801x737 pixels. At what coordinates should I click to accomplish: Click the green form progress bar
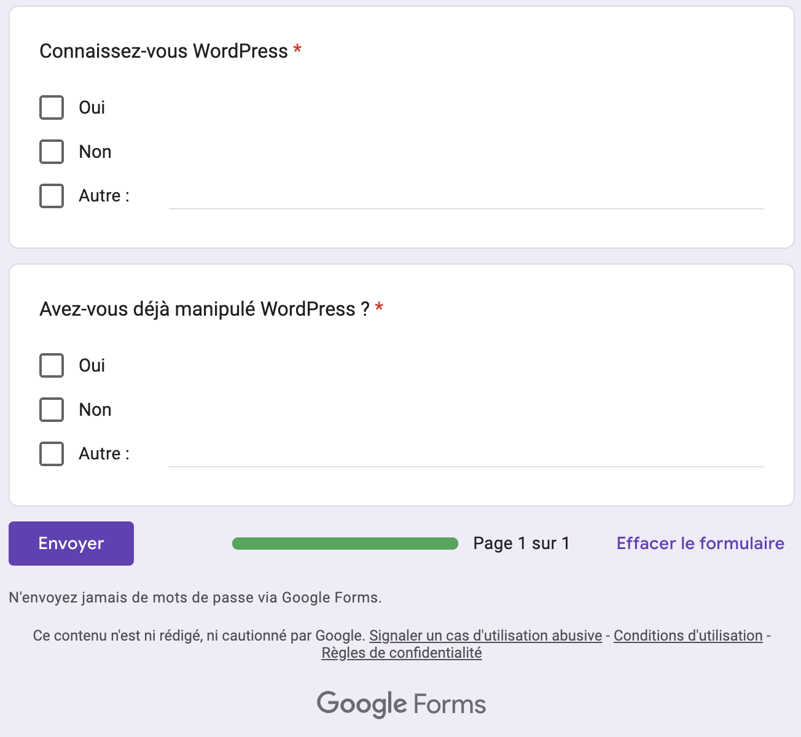(345, 544)
